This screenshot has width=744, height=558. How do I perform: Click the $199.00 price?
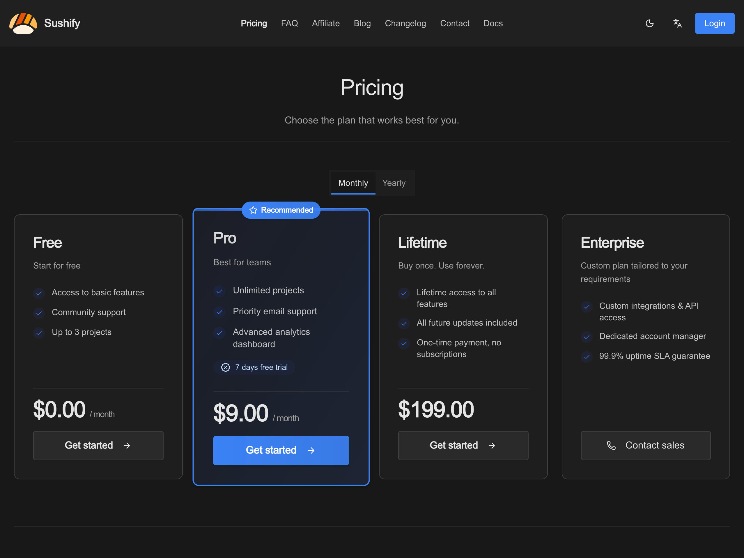coord(436,409)
